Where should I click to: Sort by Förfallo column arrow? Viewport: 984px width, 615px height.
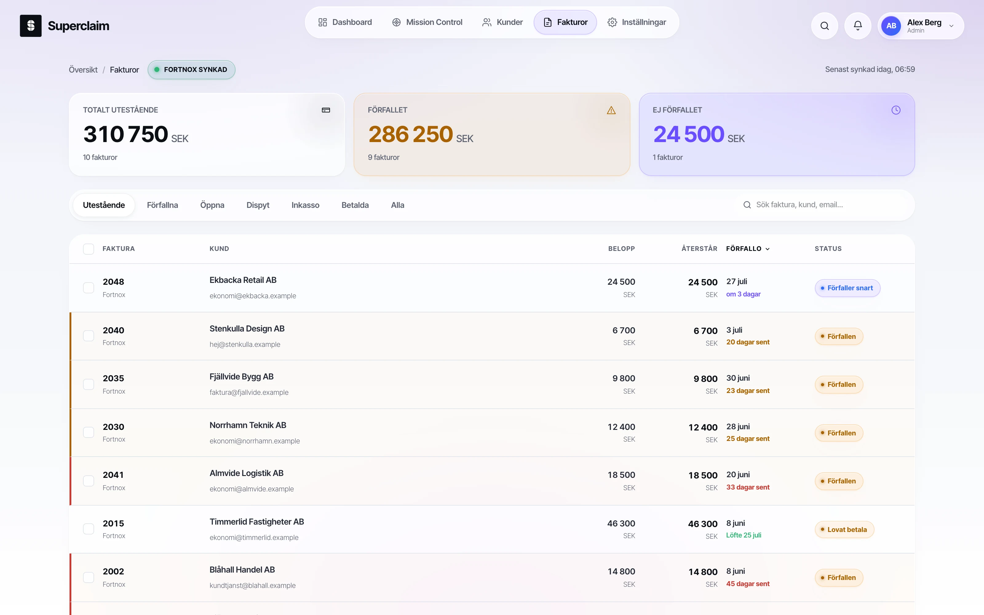[x=767, y=249]
